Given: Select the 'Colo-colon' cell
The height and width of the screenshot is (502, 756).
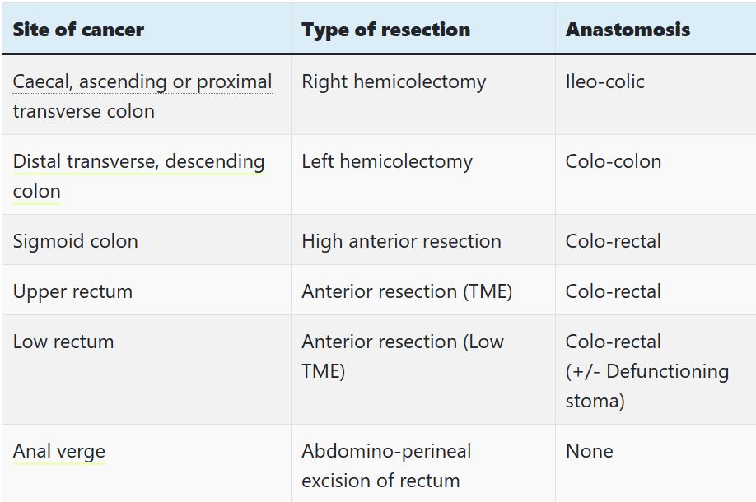Looking at the screenshot, I should 614,161.
